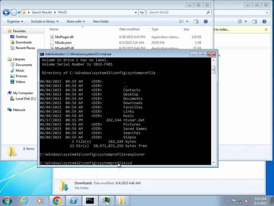
Task: Click the Back arrow in Win32 Explorer
Action: [6, 12]
